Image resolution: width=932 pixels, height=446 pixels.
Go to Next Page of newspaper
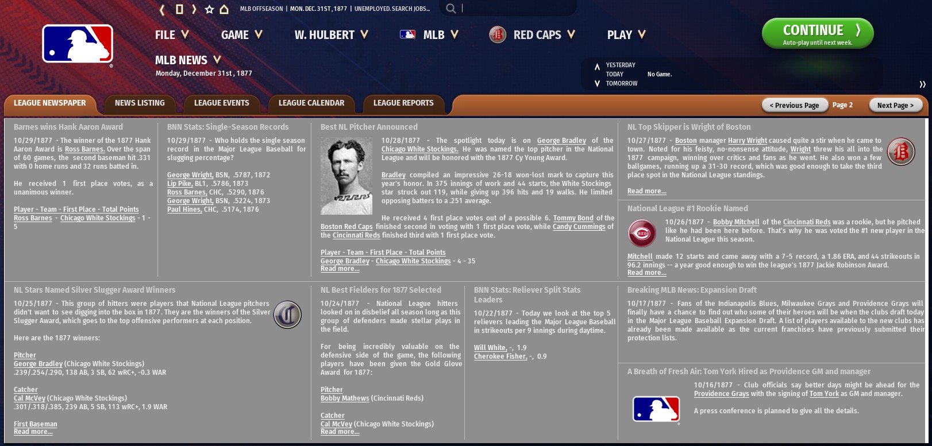(x=895, y=106)
